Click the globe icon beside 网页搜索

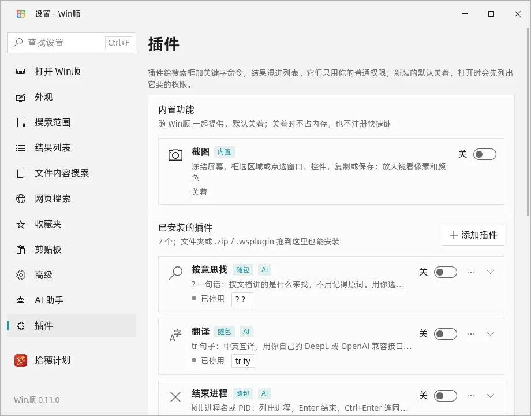point(21,199)
